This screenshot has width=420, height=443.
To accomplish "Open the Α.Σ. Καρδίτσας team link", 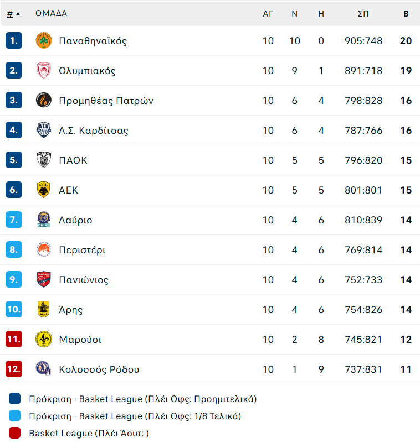I will point(93,131).
